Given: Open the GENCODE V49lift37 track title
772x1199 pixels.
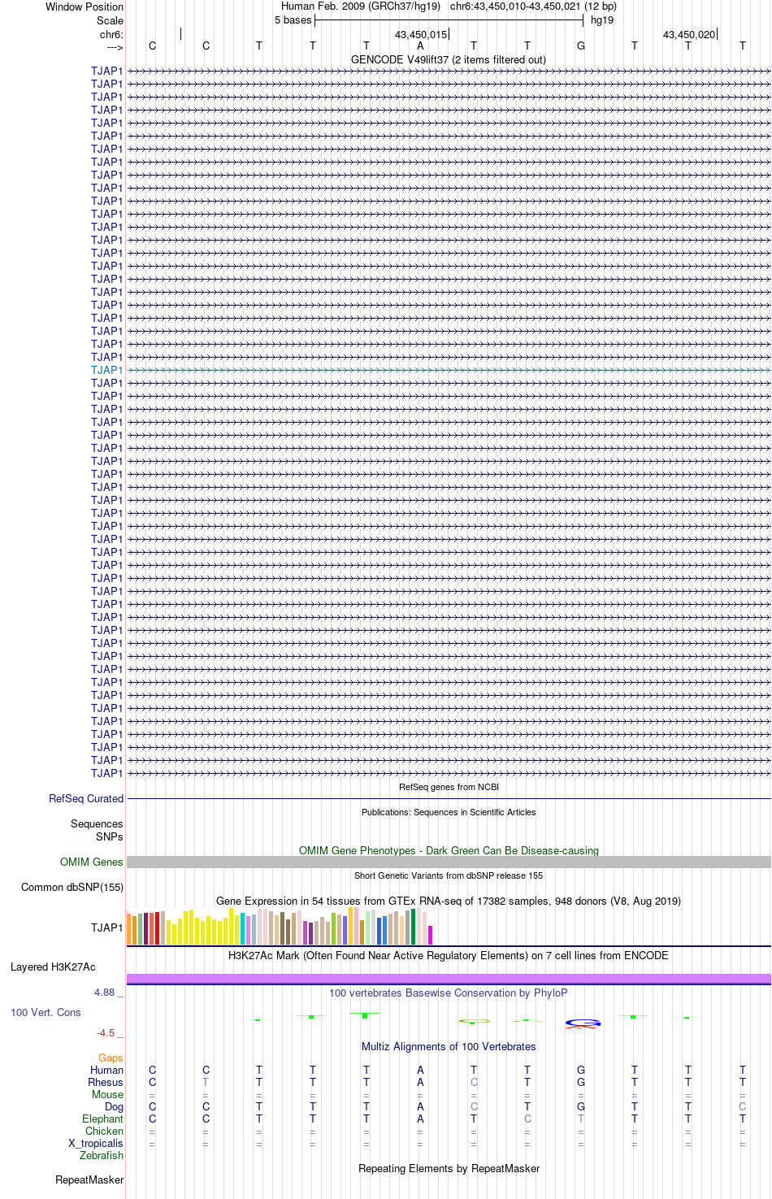Looking at the screenshot, I should tap(449, 60).
